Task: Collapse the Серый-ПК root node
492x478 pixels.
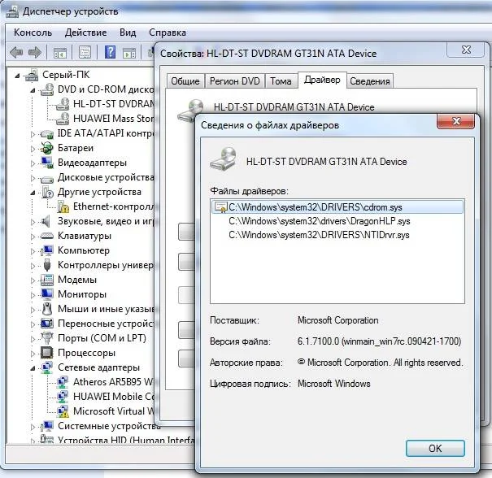Action: (x=18, y=76)
